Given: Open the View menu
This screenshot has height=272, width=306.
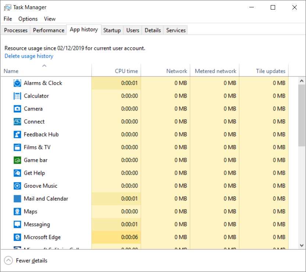Looking at the screenshot, I should click(50, 19).
